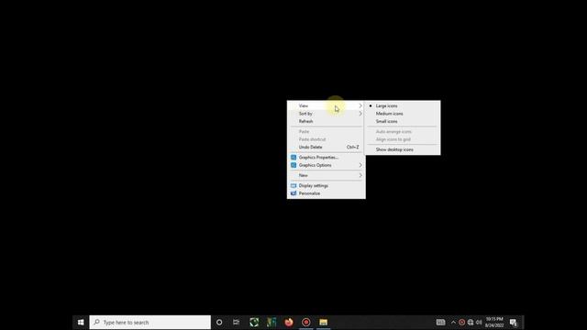This screenshot has height=330, width=587.
Task: Open the teal app icon left of Firefox
Action: 271,322
